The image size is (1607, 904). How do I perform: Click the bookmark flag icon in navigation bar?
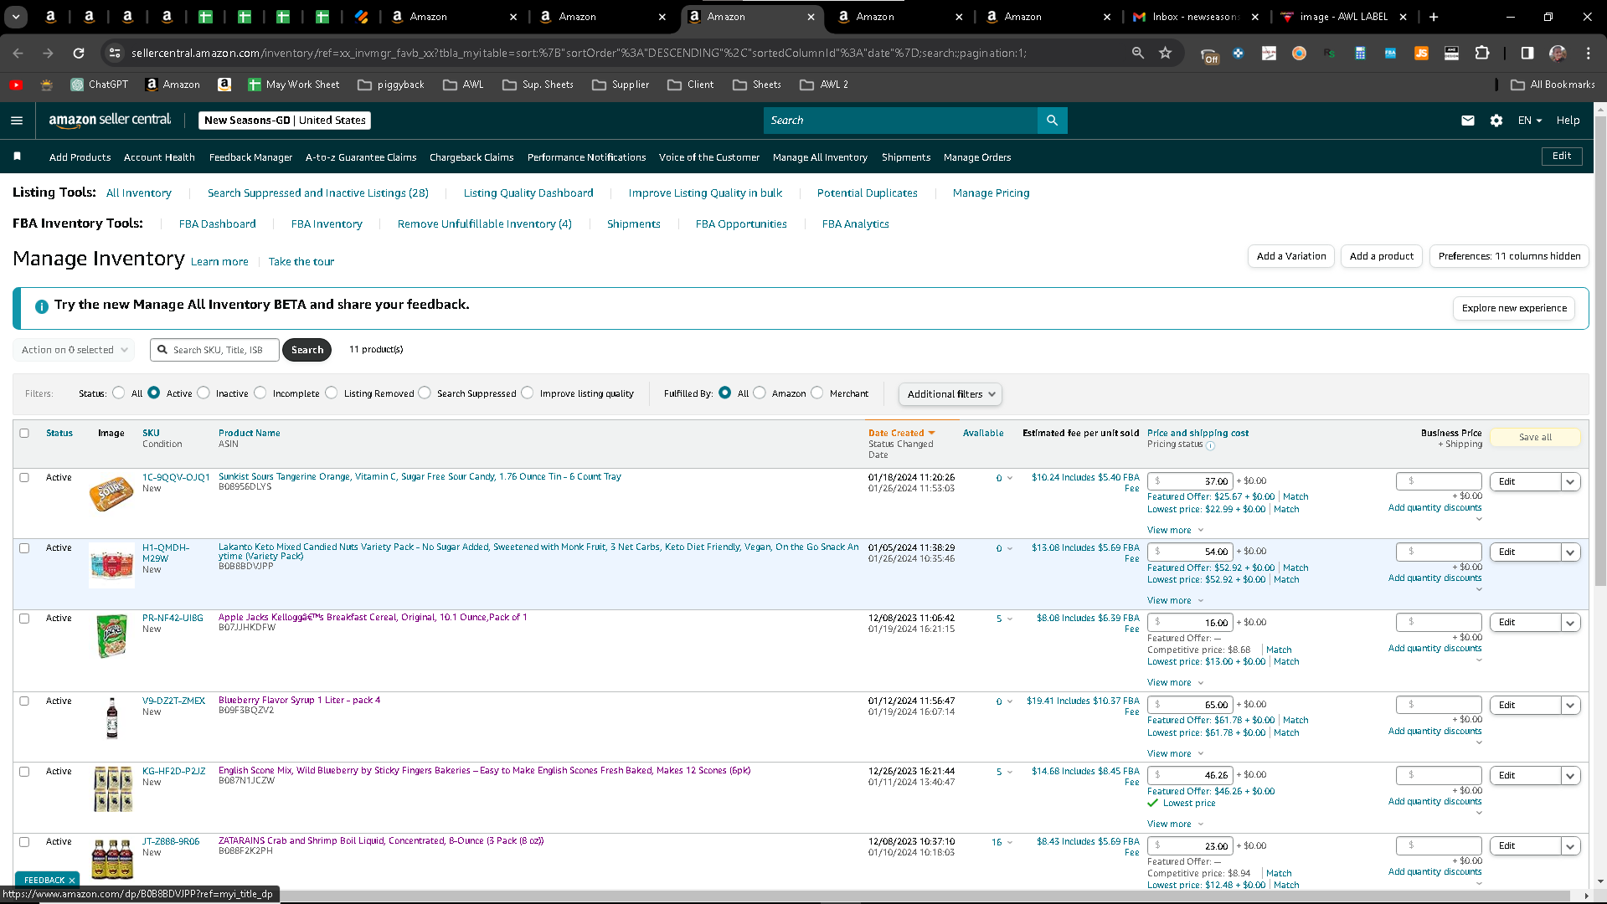[18, 157]
